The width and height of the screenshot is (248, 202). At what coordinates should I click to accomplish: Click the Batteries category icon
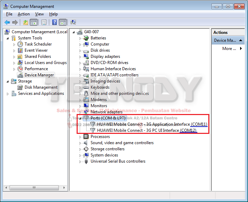coord(86,38)
